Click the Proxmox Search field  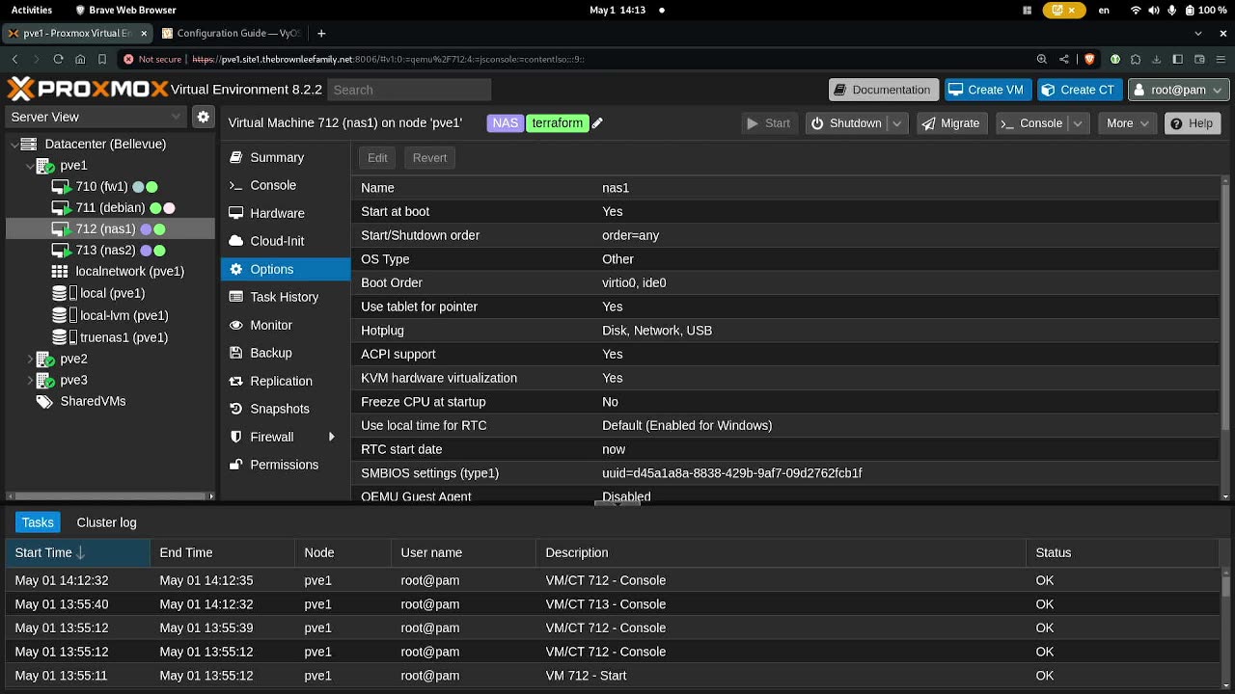point(409,90)
